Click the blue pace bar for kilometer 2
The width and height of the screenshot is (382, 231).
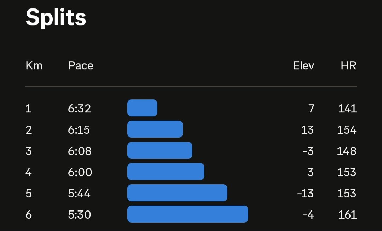pyautogui.click(x=155, y=129)
